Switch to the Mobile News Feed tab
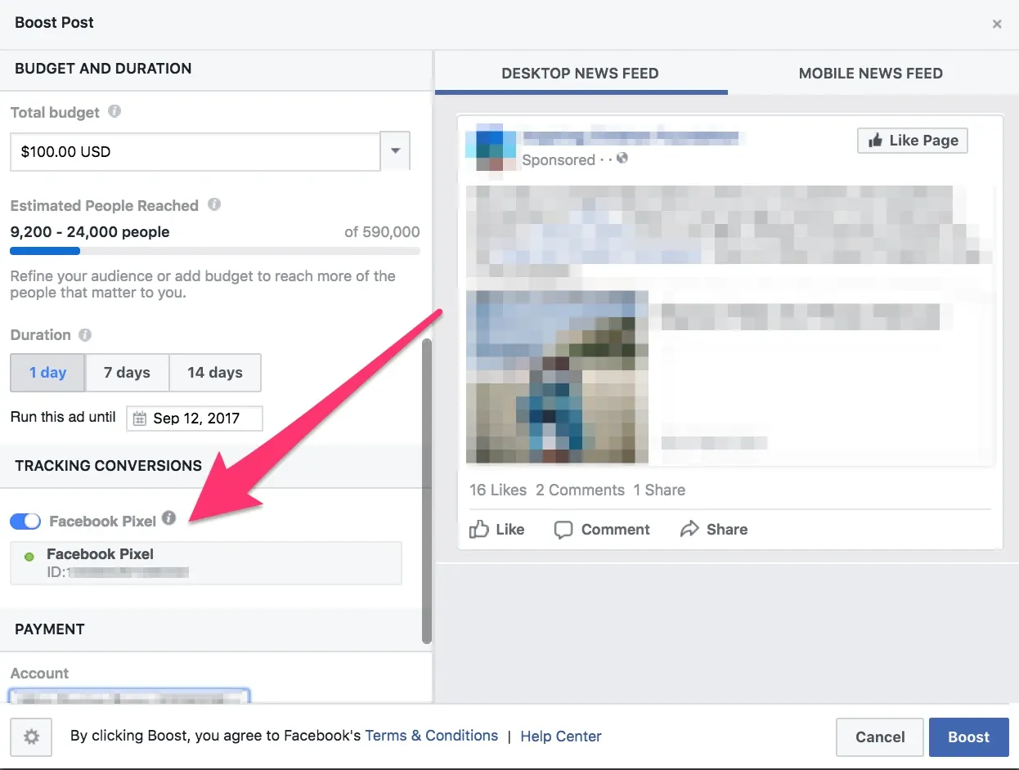 tap(870, 73)
